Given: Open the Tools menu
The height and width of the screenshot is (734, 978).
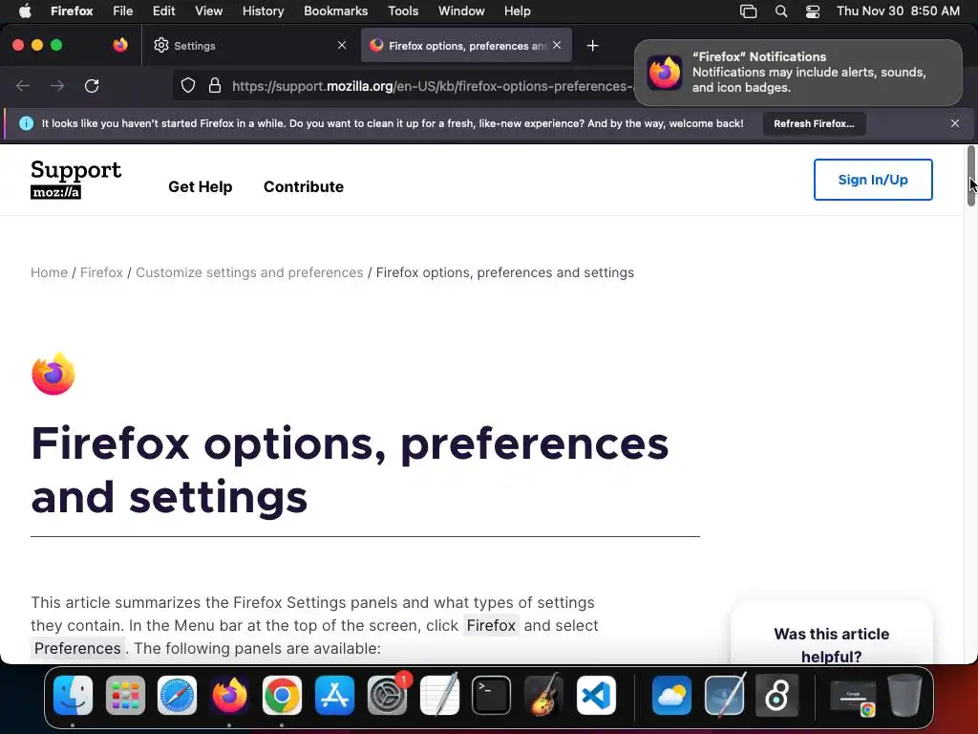Looking at the screenshot, I should 403,11.
